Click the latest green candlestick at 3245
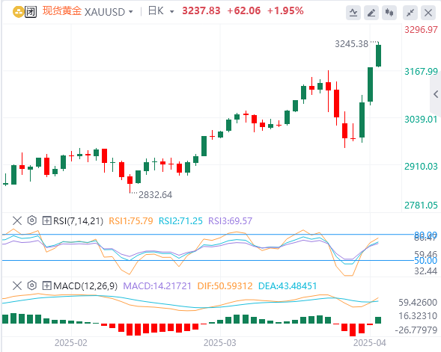The width and height of the screenshot is (441, 352). pos(379,55)
